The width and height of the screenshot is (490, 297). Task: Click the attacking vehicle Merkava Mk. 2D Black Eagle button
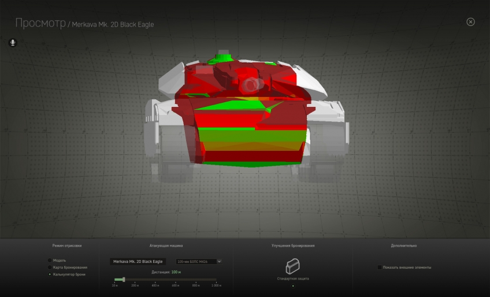pyautogui.click(x=138, y=261)
